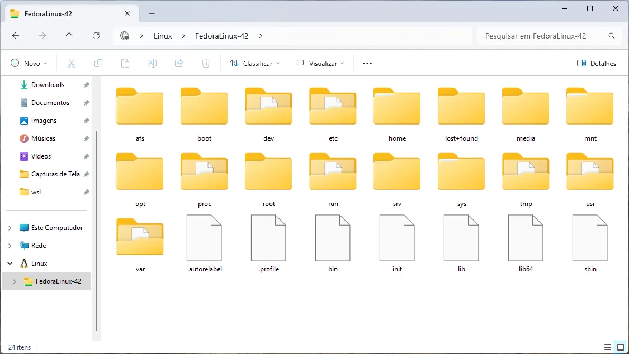Go forward with the right arrow
629x354 pixels.
pos(42,36)
